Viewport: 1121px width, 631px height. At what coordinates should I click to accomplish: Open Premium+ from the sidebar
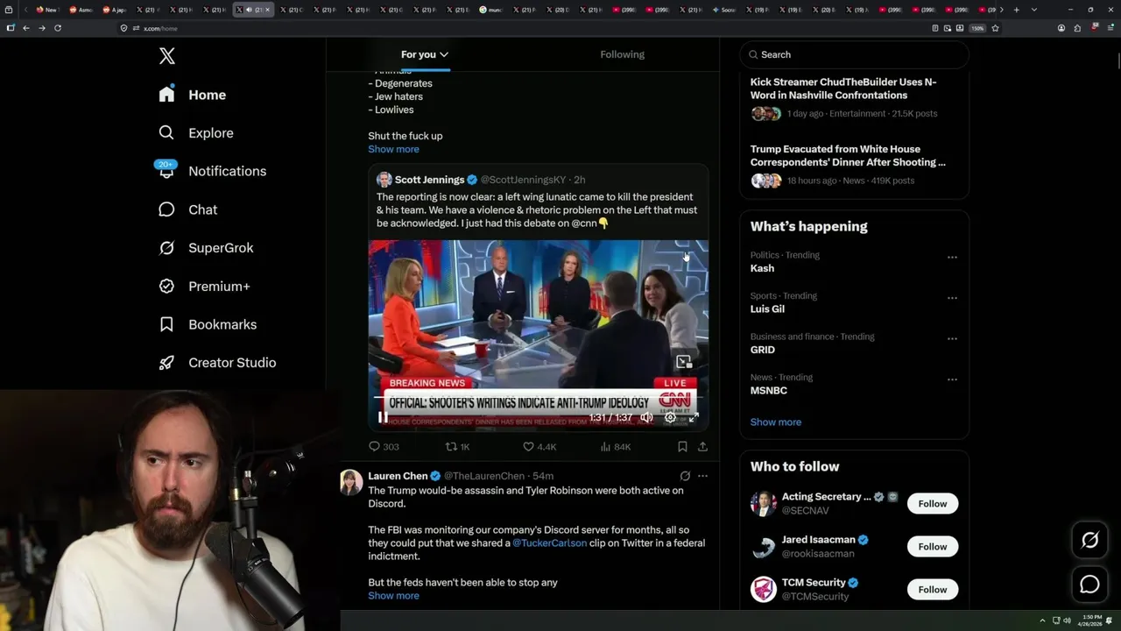click(x=204, y=287)
